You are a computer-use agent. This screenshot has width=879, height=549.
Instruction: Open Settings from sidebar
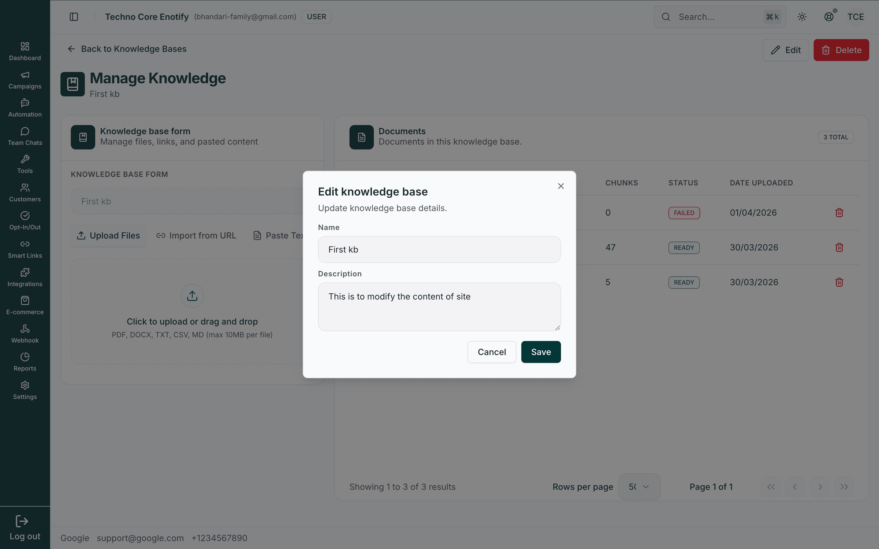[25, 390]
